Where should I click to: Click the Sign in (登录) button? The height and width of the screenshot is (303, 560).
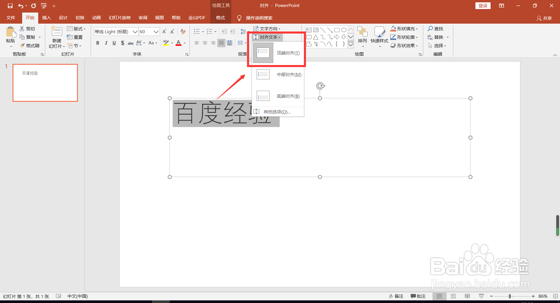(x=483, y=6)
